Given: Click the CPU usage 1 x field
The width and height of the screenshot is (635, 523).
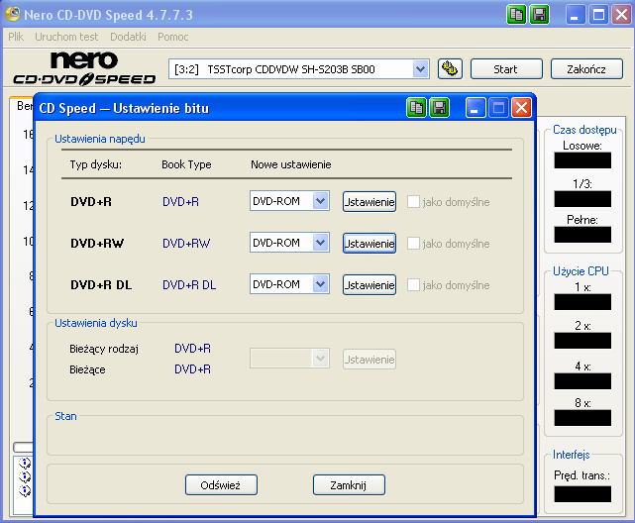Looking at the screenshot, I should pos(582,302).
